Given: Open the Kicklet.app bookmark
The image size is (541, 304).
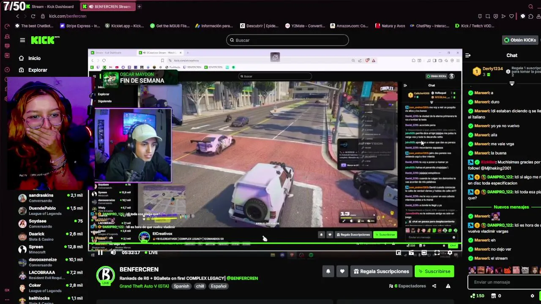Looking at the screenshot, I should point(125,26).
